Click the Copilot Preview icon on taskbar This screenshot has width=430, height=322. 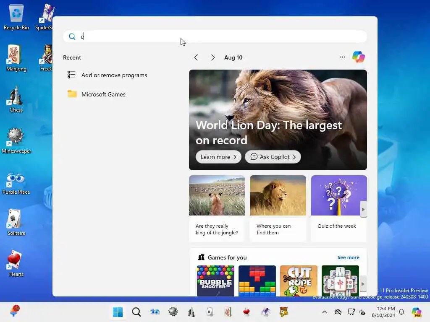pos(417,312)
